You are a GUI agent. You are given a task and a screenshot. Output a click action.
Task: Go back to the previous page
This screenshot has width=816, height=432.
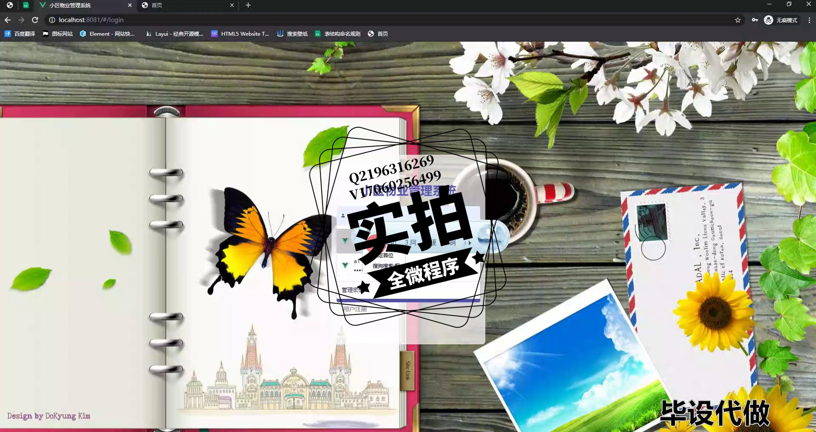8,20
